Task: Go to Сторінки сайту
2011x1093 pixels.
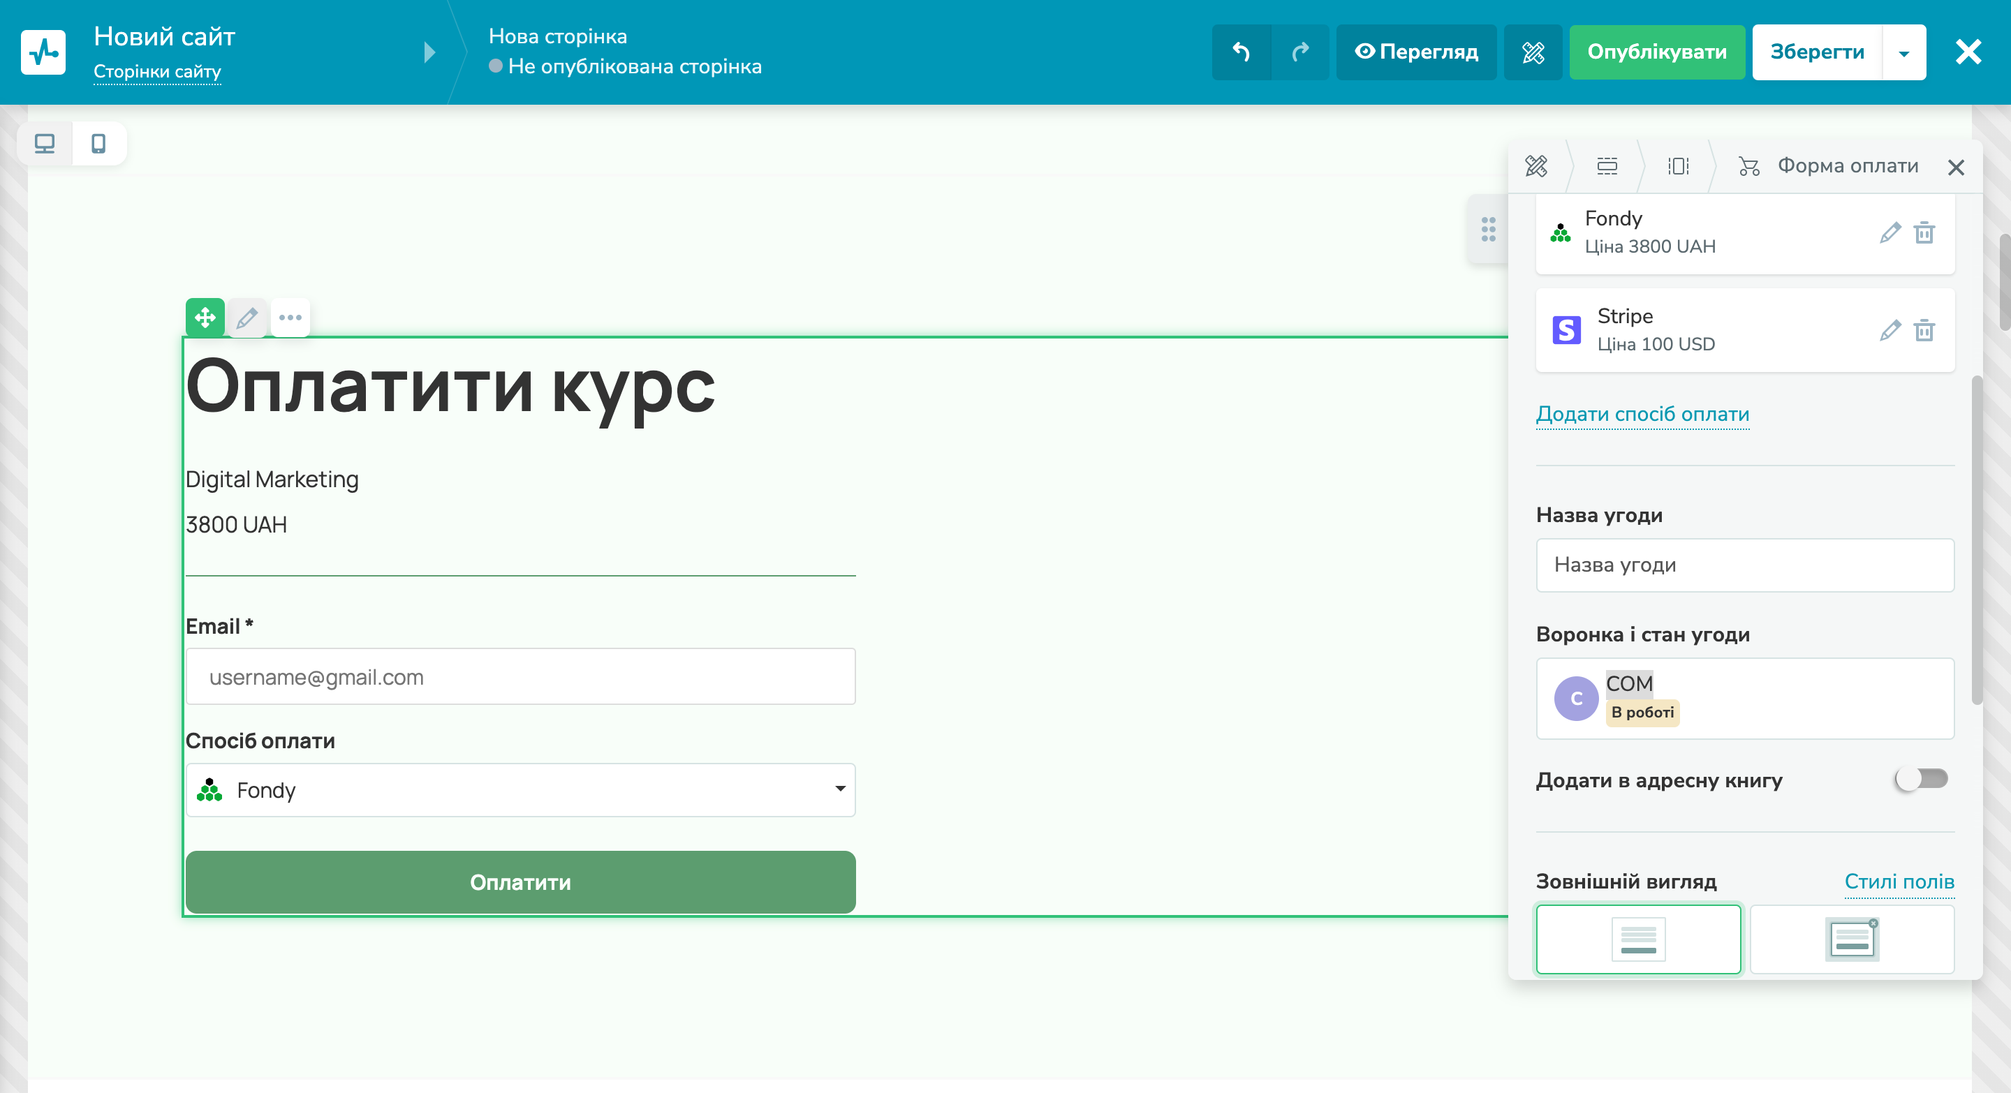Action: tap(157, 71)
